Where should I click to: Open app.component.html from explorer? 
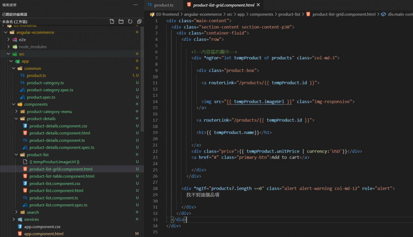(44, 234)
